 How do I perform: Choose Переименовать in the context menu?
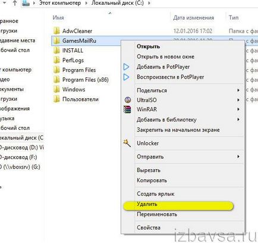(x=157, y=214)
